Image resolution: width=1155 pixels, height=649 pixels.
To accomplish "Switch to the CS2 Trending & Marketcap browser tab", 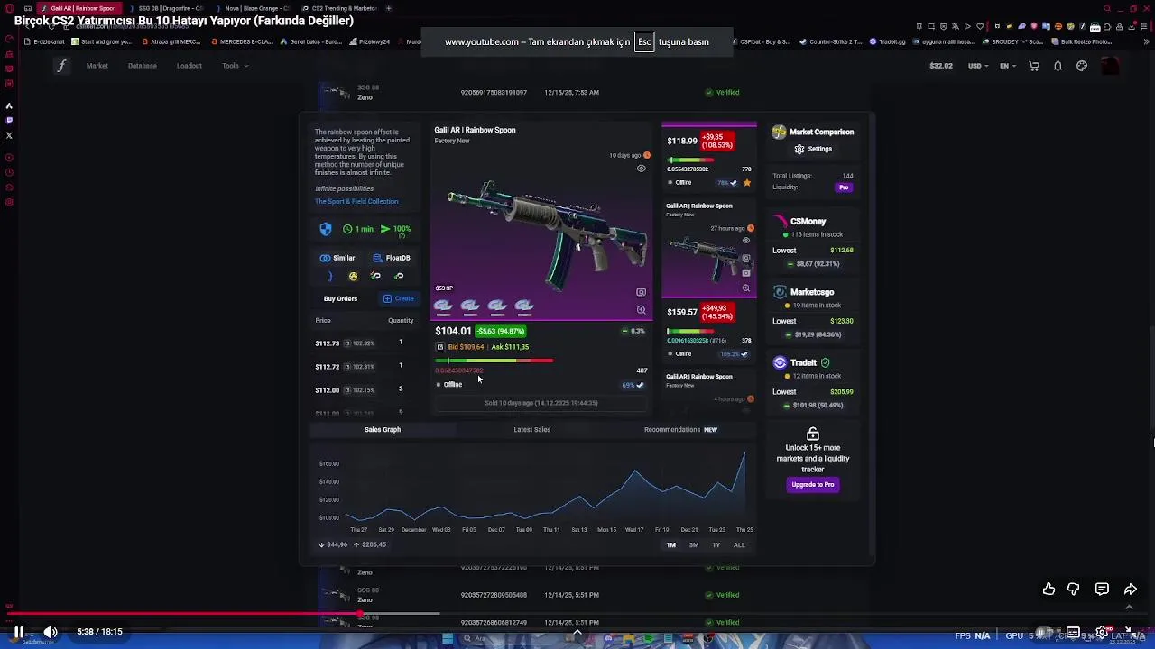I will (338, 8).
